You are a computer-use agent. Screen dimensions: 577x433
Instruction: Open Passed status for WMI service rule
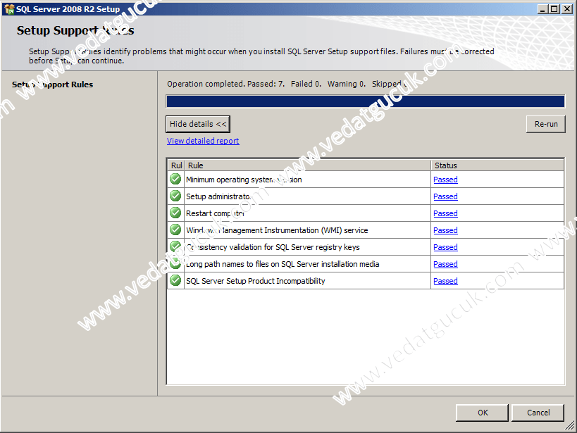445,230
